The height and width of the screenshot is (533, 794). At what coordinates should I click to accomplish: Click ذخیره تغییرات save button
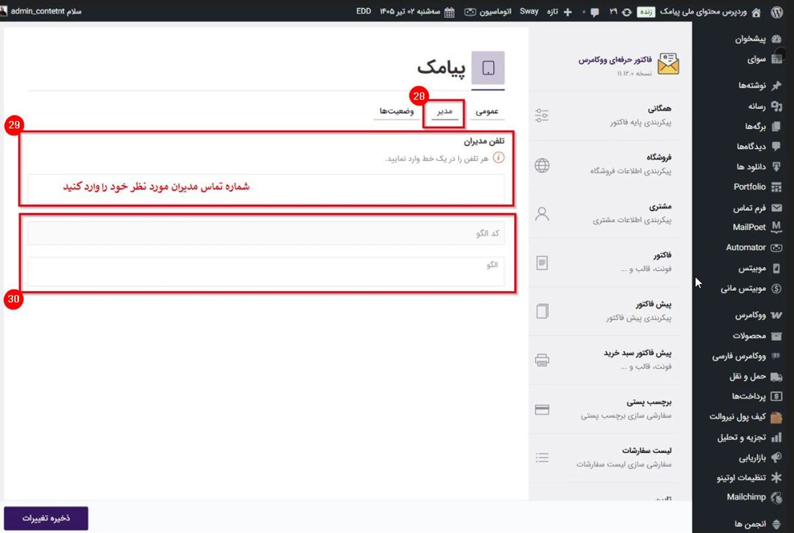point(46,518)
